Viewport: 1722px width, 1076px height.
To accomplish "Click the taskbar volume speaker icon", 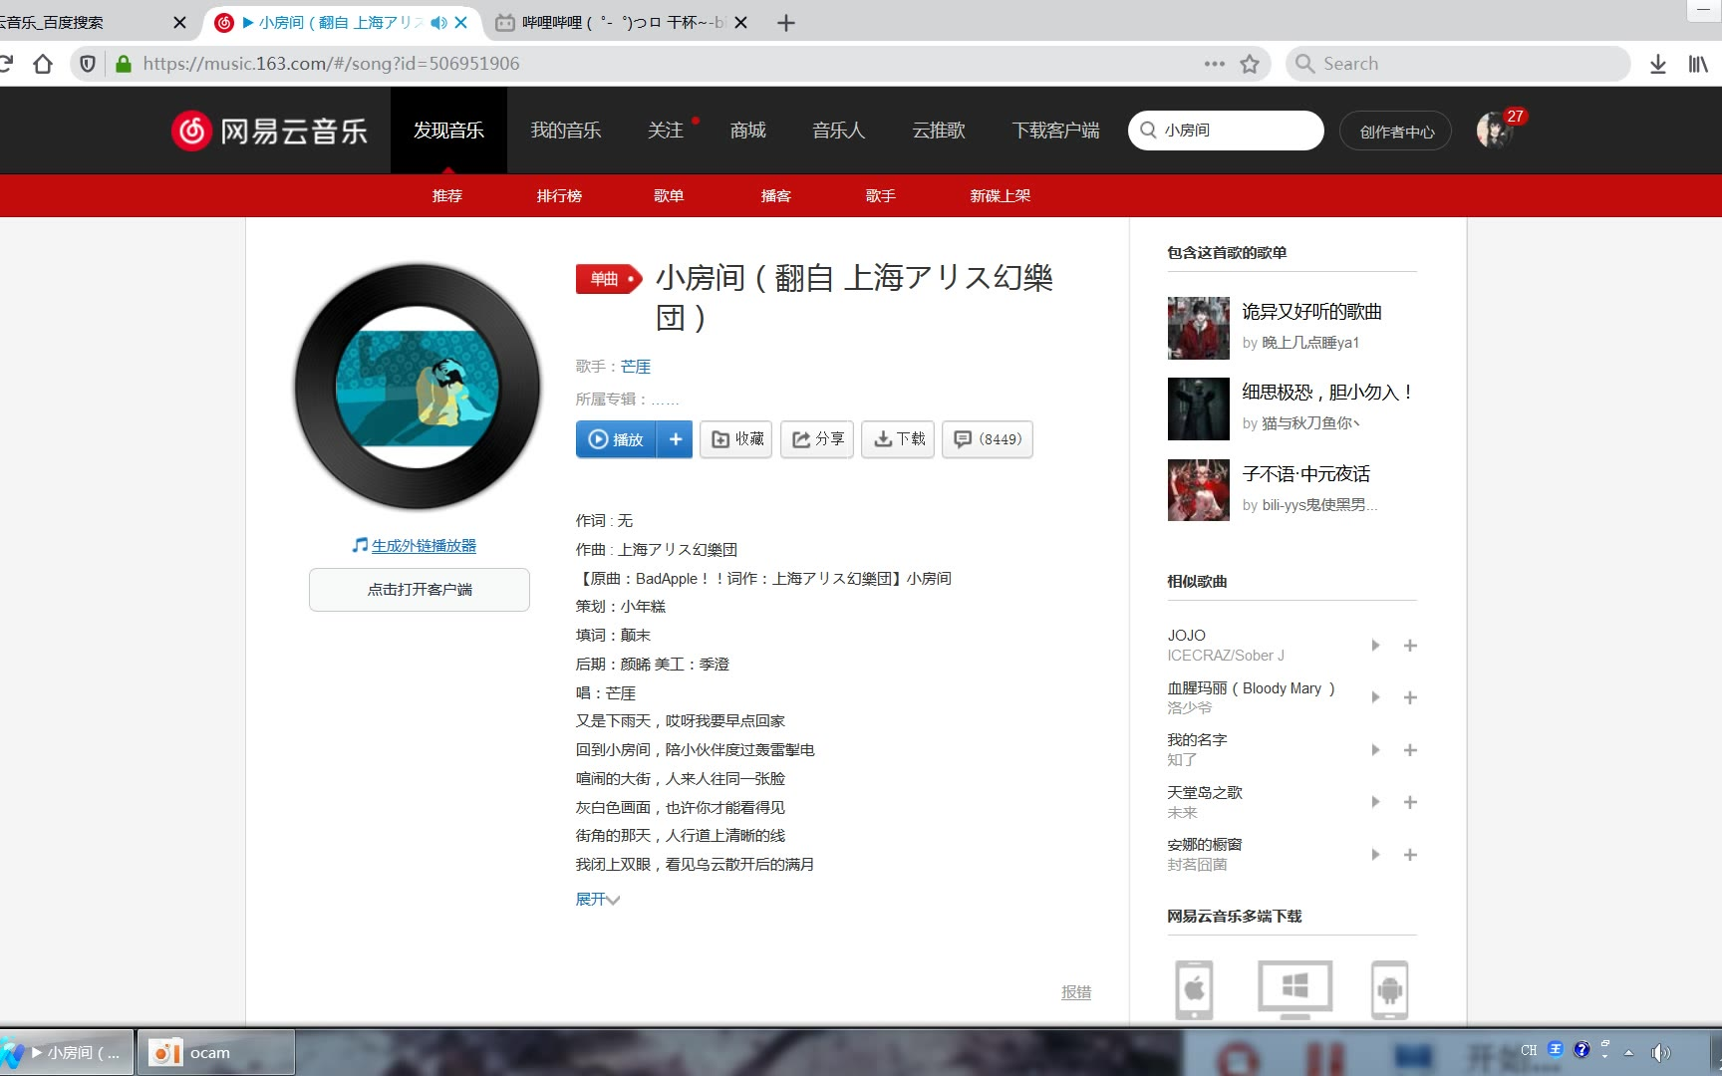I will (x=1660, y=1052).
